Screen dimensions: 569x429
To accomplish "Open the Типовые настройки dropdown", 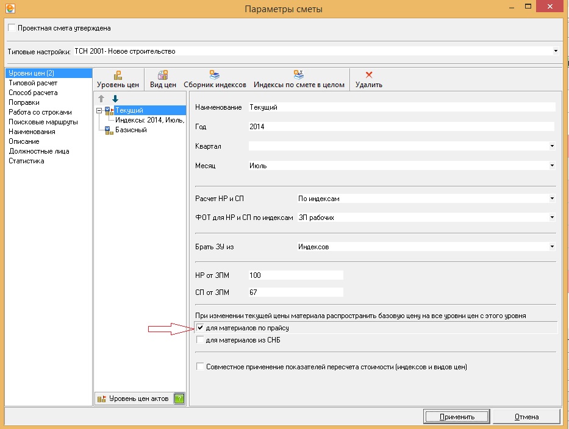I will pyautogui.click(x=555, y=51).
